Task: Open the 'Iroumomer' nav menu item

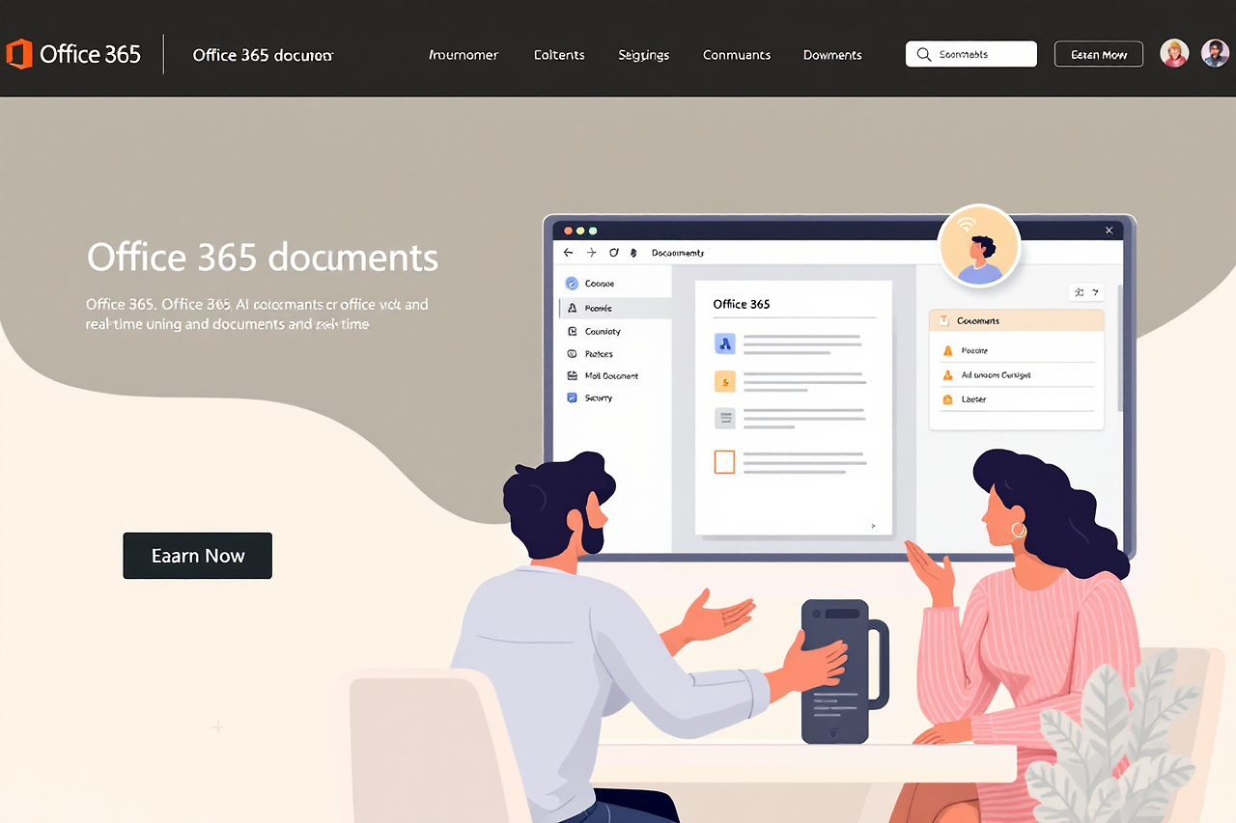Action: [x=463, y=55]
